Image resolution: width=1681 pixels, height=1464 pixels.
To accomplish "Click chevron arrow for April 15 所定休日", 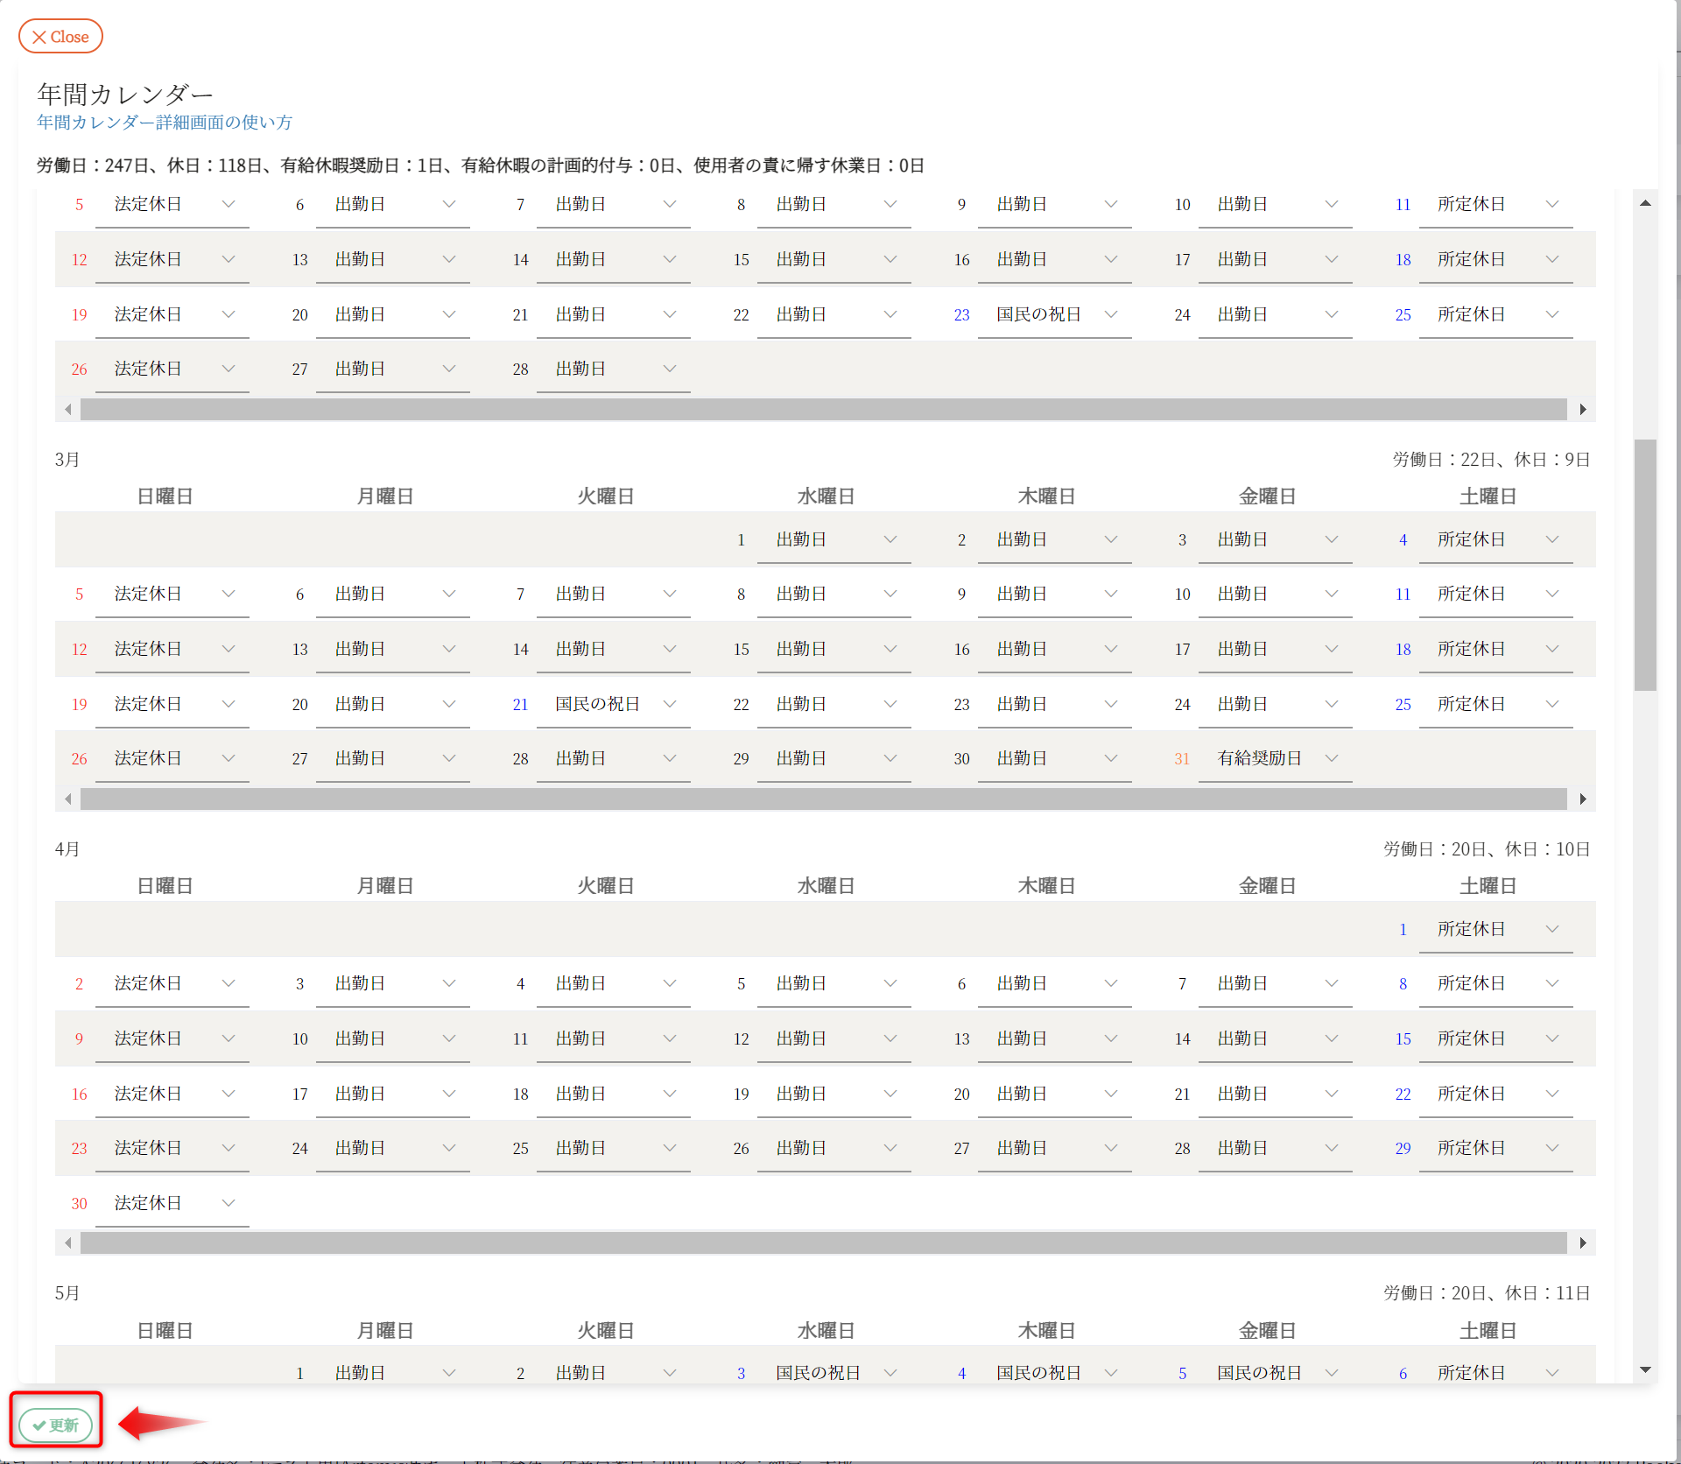I will (1552, 1038).
